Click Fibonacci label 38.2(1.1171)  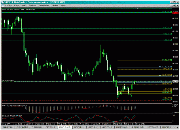coord(167,28)
